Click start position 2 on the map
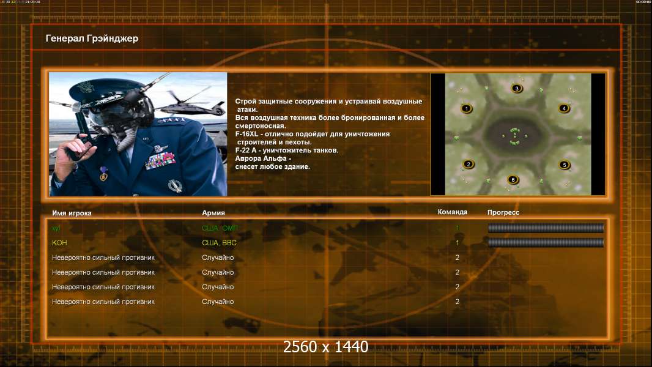Screen dimensions: 652x367 click(469, 164)
